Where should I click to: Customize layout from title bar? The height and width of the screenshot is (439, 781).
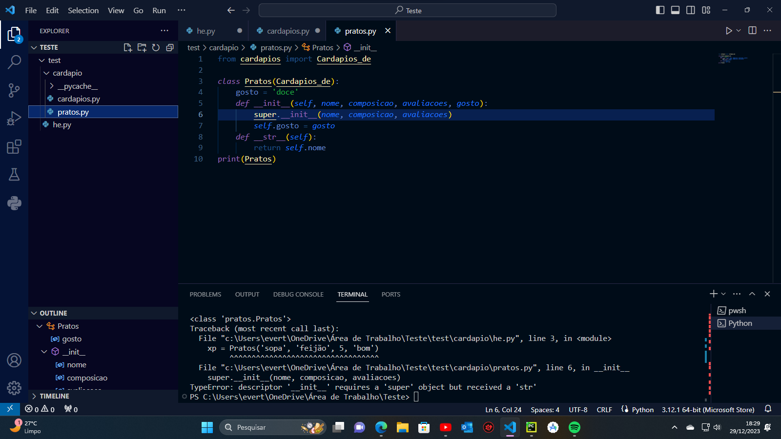(x=706, y=10)
